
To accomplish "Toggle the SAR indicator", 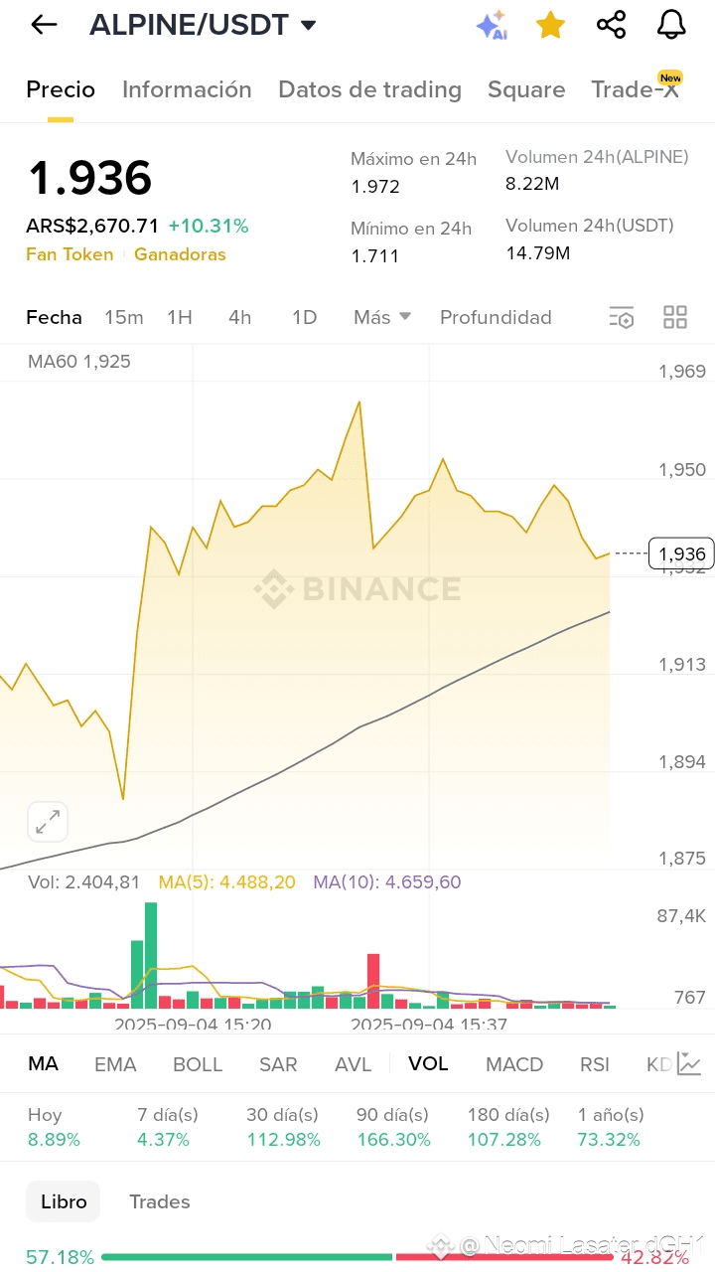I will click(x=278, y=1064).
